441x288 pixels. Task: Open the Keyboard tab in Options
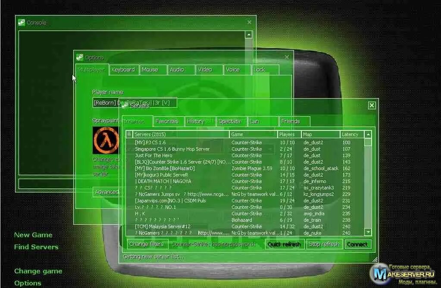(x=123, y=70)
